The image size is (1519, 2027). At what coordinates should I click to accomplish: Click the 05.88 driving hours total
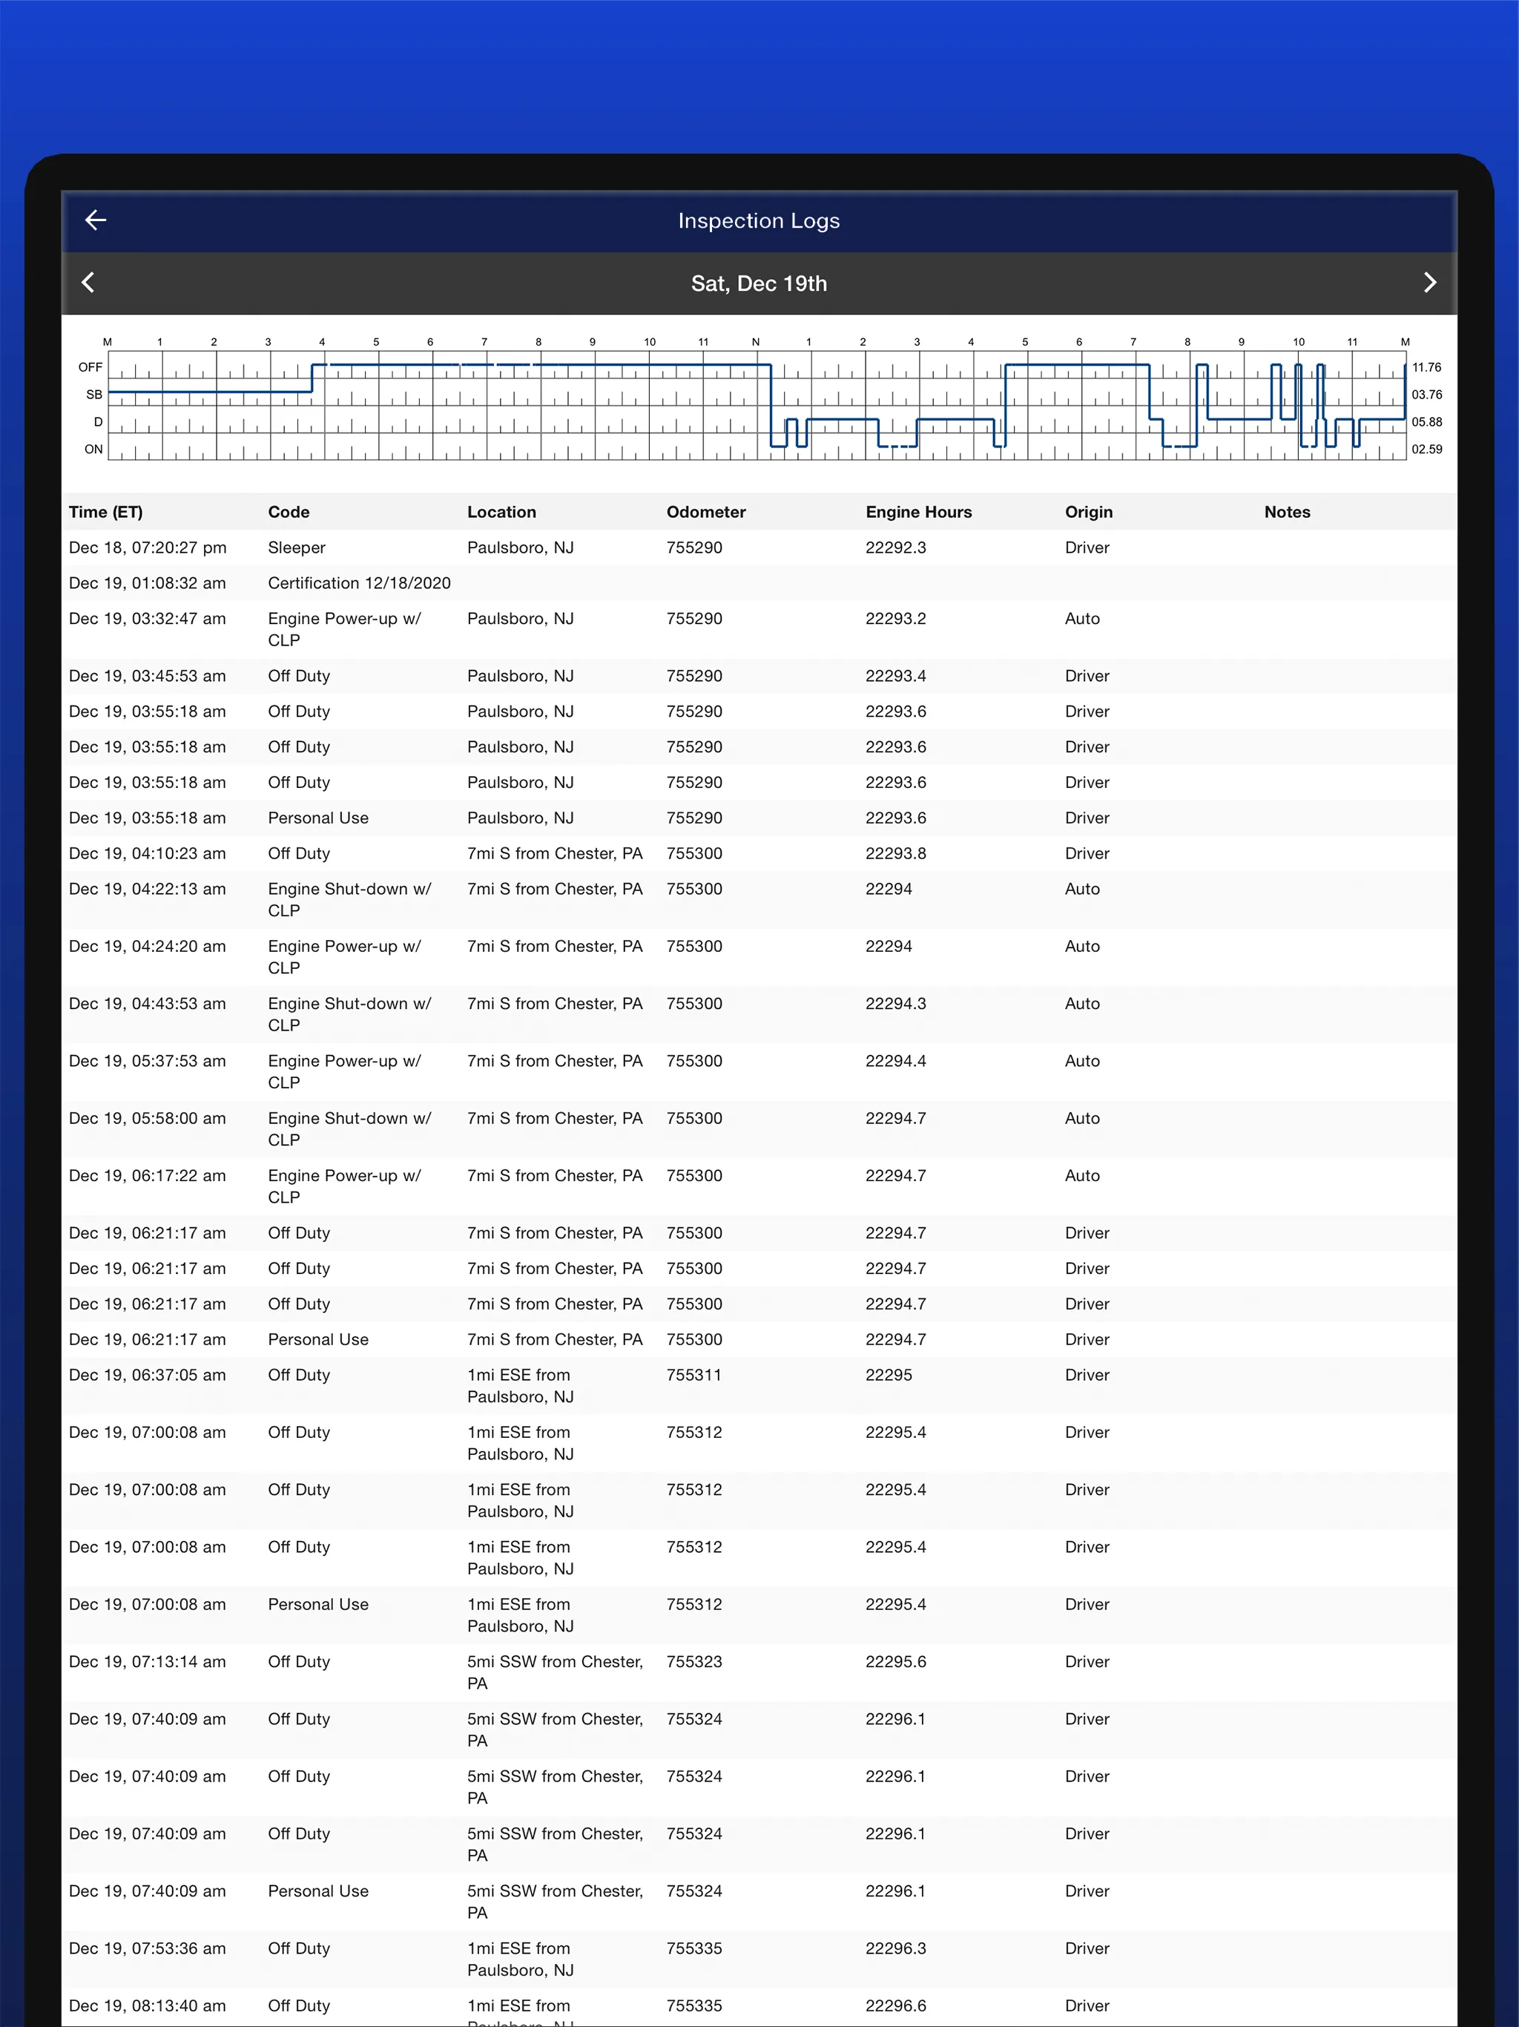[1426, 422]
